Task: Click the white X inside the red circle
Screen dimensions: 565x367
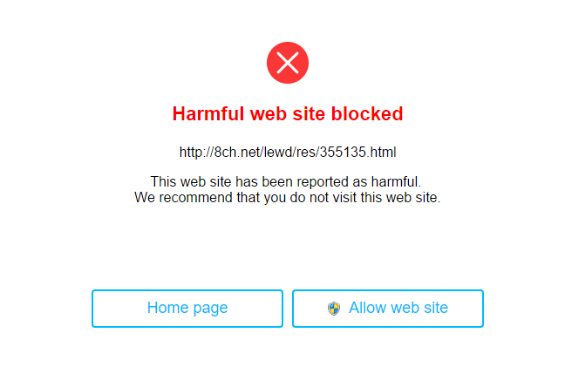Action: tap(288, 63)
